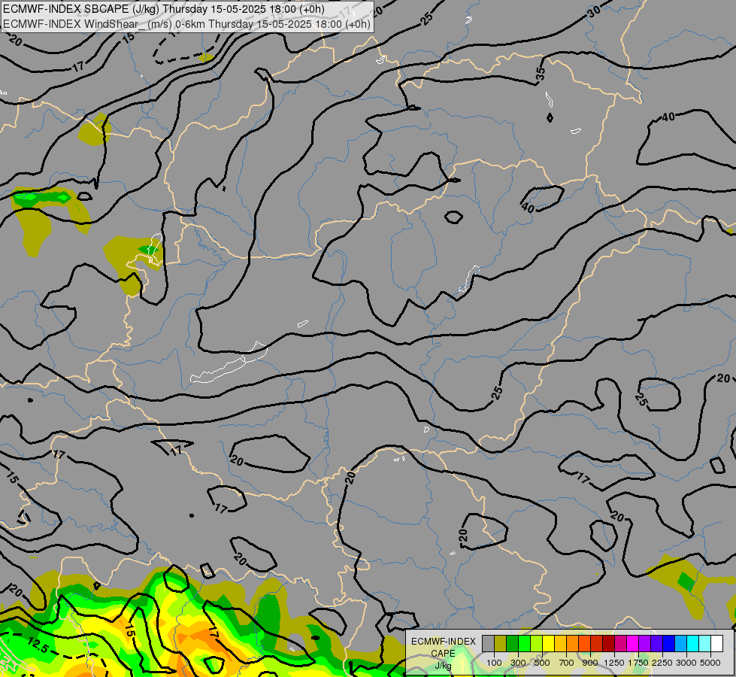The height and width of the screenshot is (677, 736).
Task: Choose the cyan legend swatch after 3000
Action: (693, 643)
